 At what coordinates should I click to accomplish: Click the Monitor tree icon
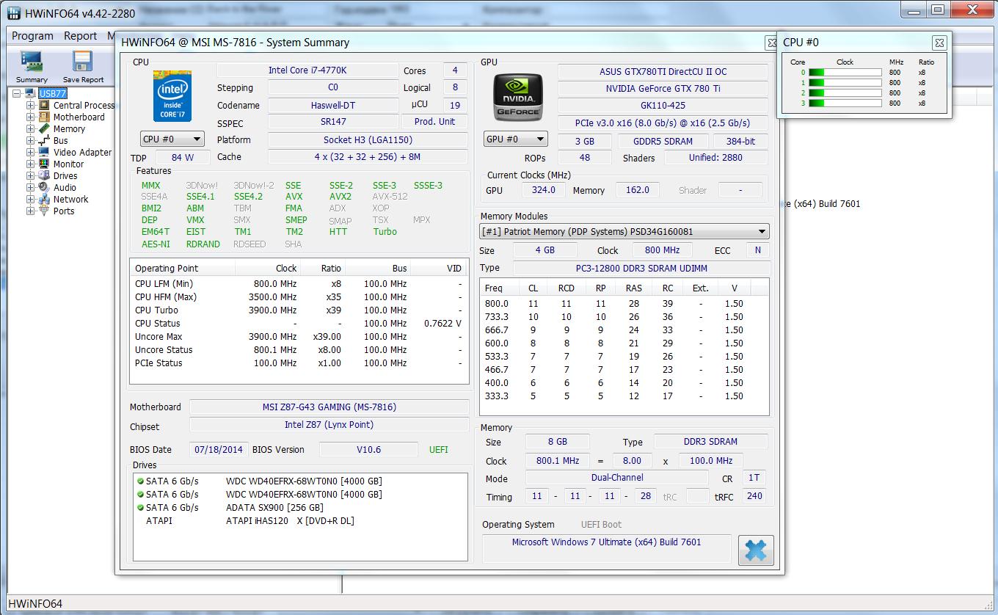(x=44, y=164)
